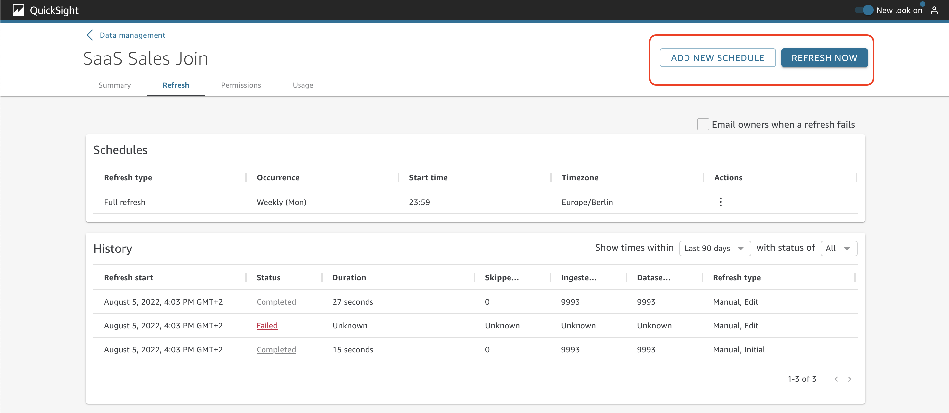Screen dimensions: 949x413
Task: Click the Refresh start column header
Action: [128, 277]
